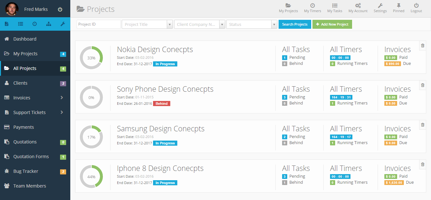Click the 0% progress ring for Sony Phone

91,97
